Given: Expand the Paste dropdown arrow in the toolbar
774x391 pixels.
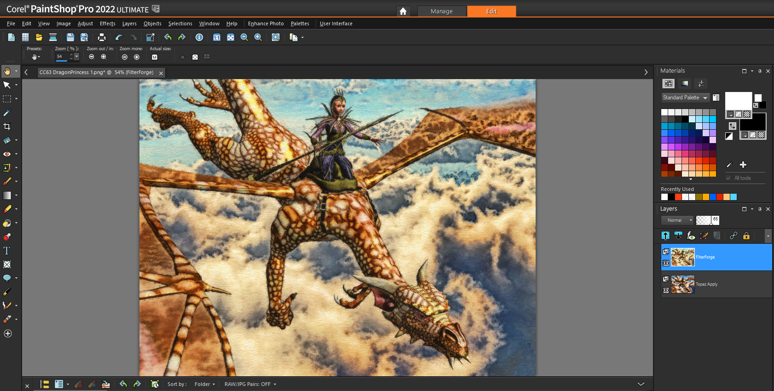Looking at the screenshot, I should coord(302,38).
